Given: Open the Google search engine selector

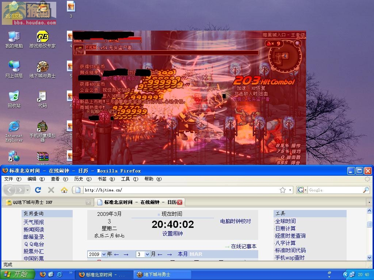Looking at the screenshot, I should tap(302, 190).
